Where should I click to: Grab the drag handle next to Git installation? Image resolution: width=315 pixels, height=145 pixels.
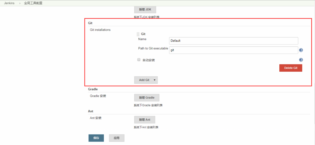click(x=138, y=34)
